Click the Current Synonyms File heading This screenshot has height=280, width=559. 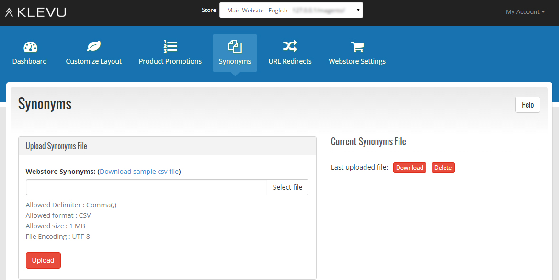pyautogui.click(x=368, y=141)
